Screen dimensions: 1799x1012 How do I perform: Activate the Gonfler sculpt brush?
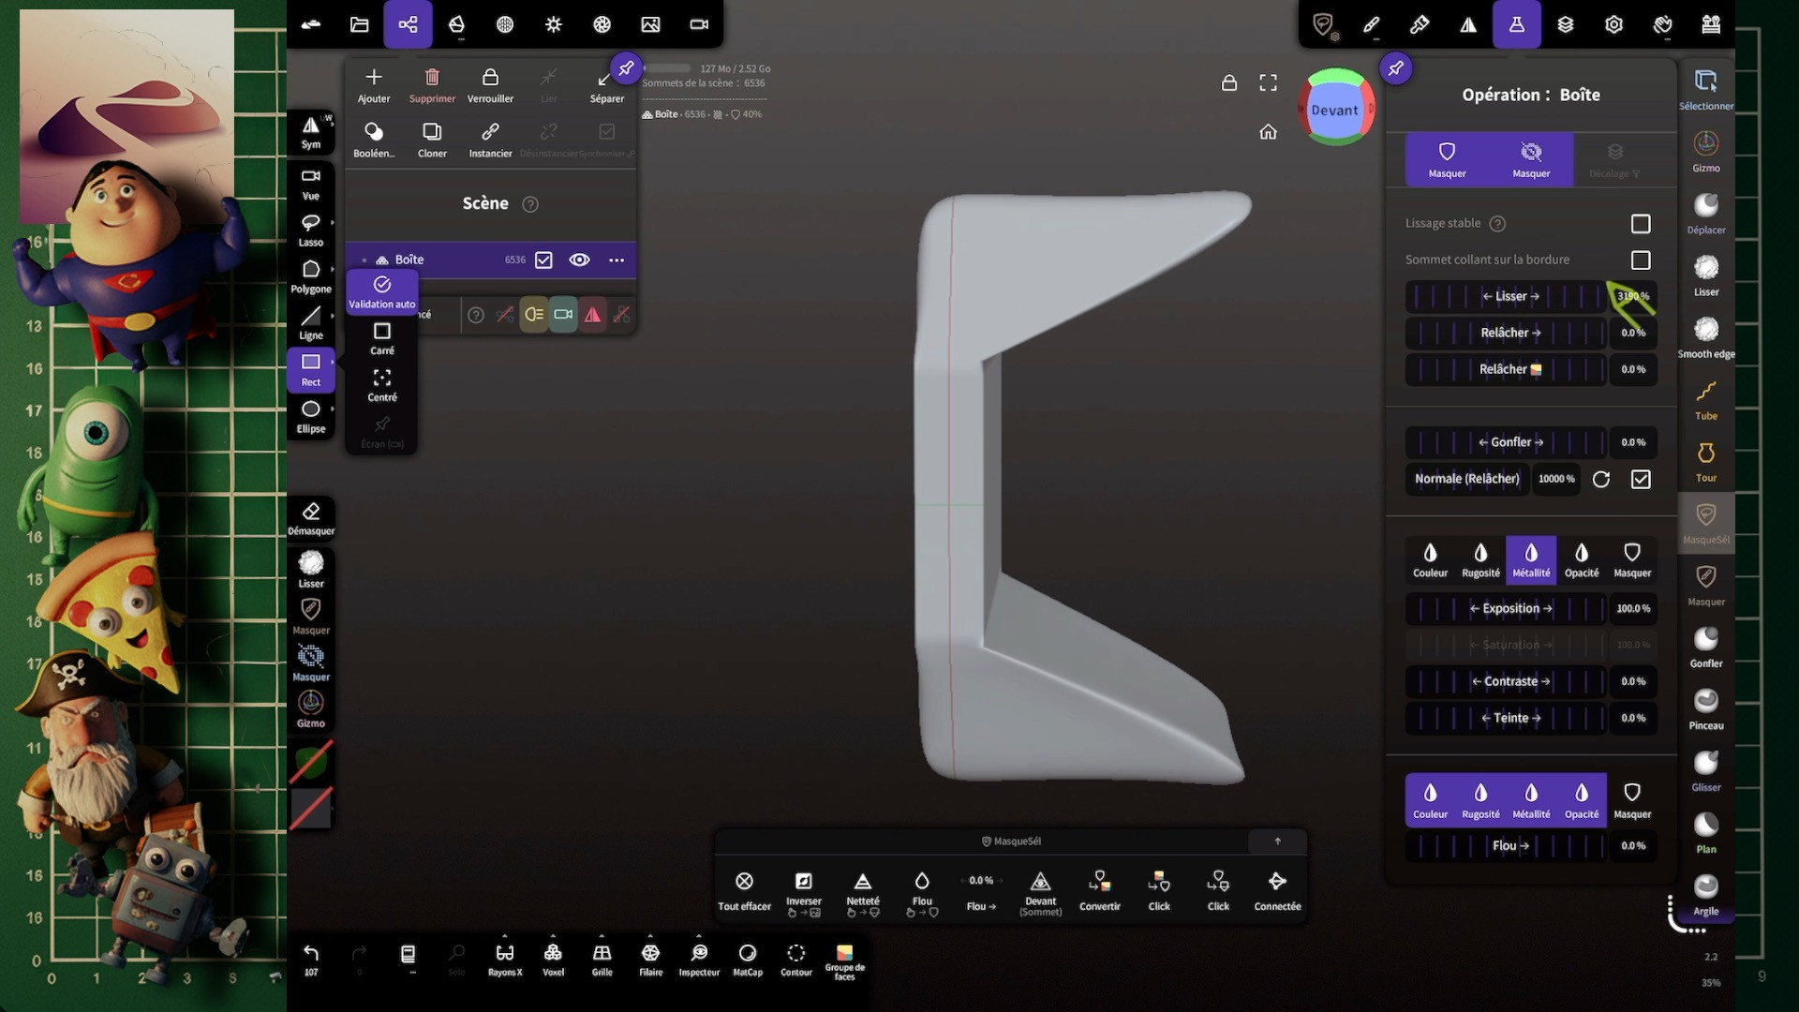[x=1705, y=646]
